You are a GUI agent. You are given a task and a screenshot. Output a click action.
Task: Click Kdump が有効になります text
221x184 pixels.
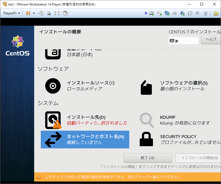click(x=185, y=123)
